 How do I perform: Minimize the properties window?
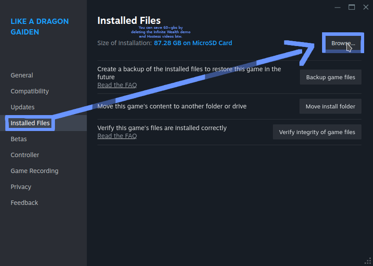(x=338, y=7)
